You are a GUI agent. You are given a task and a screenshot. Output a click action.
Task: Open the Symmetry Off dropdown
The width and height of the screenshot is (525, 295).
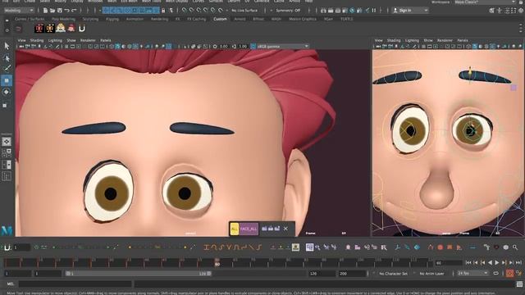(288, 11)
